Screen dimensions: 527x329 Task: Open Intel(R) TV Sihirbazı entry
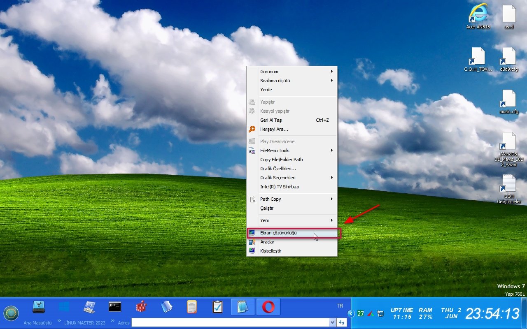(x=292, y=187)
